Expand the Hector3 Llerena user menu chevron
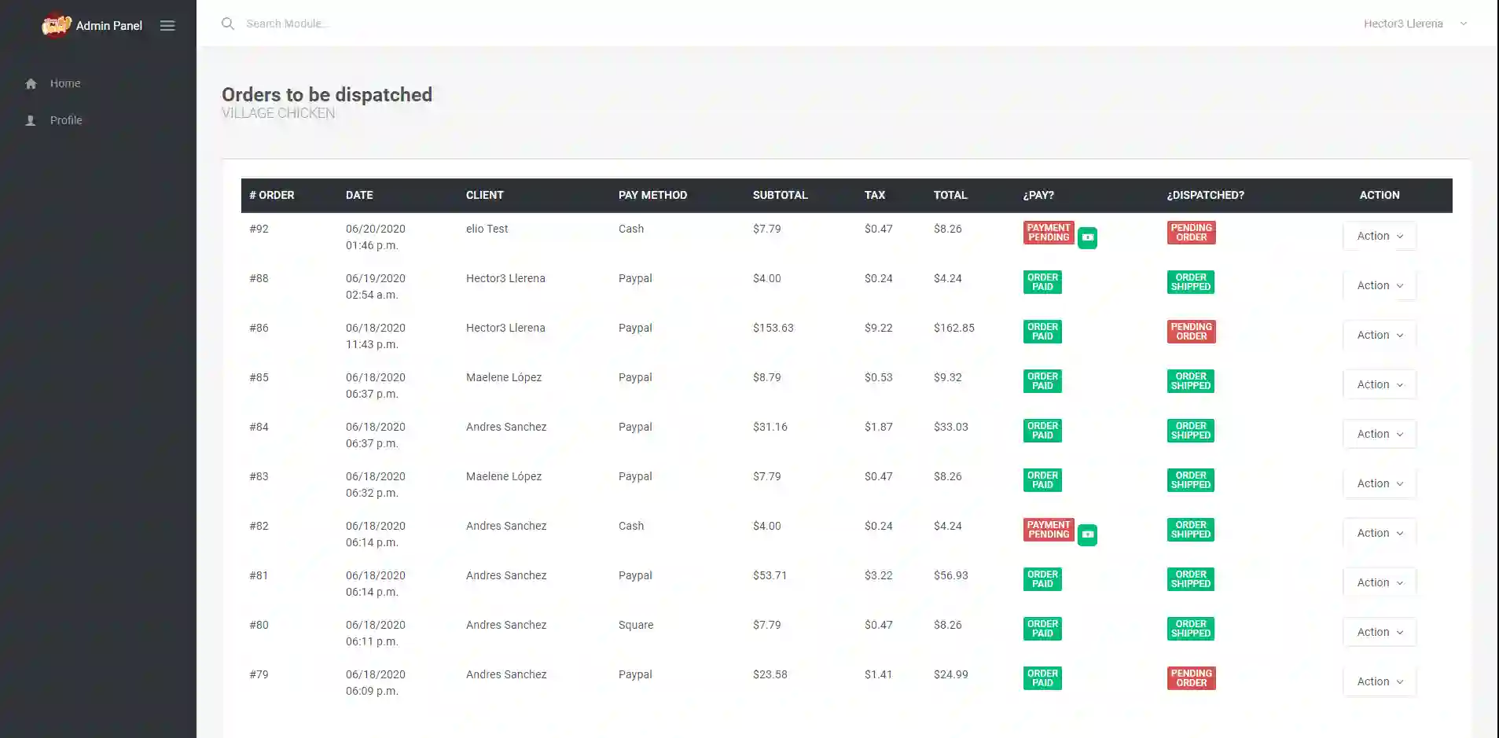 [1464, 24]
